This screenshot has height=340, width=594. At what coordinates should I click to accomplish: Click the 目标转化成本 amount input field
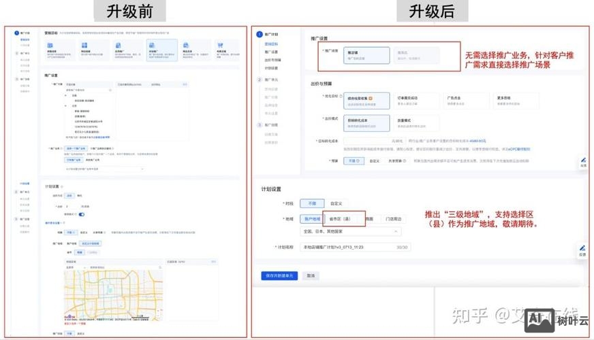click(x=374, y=141)
